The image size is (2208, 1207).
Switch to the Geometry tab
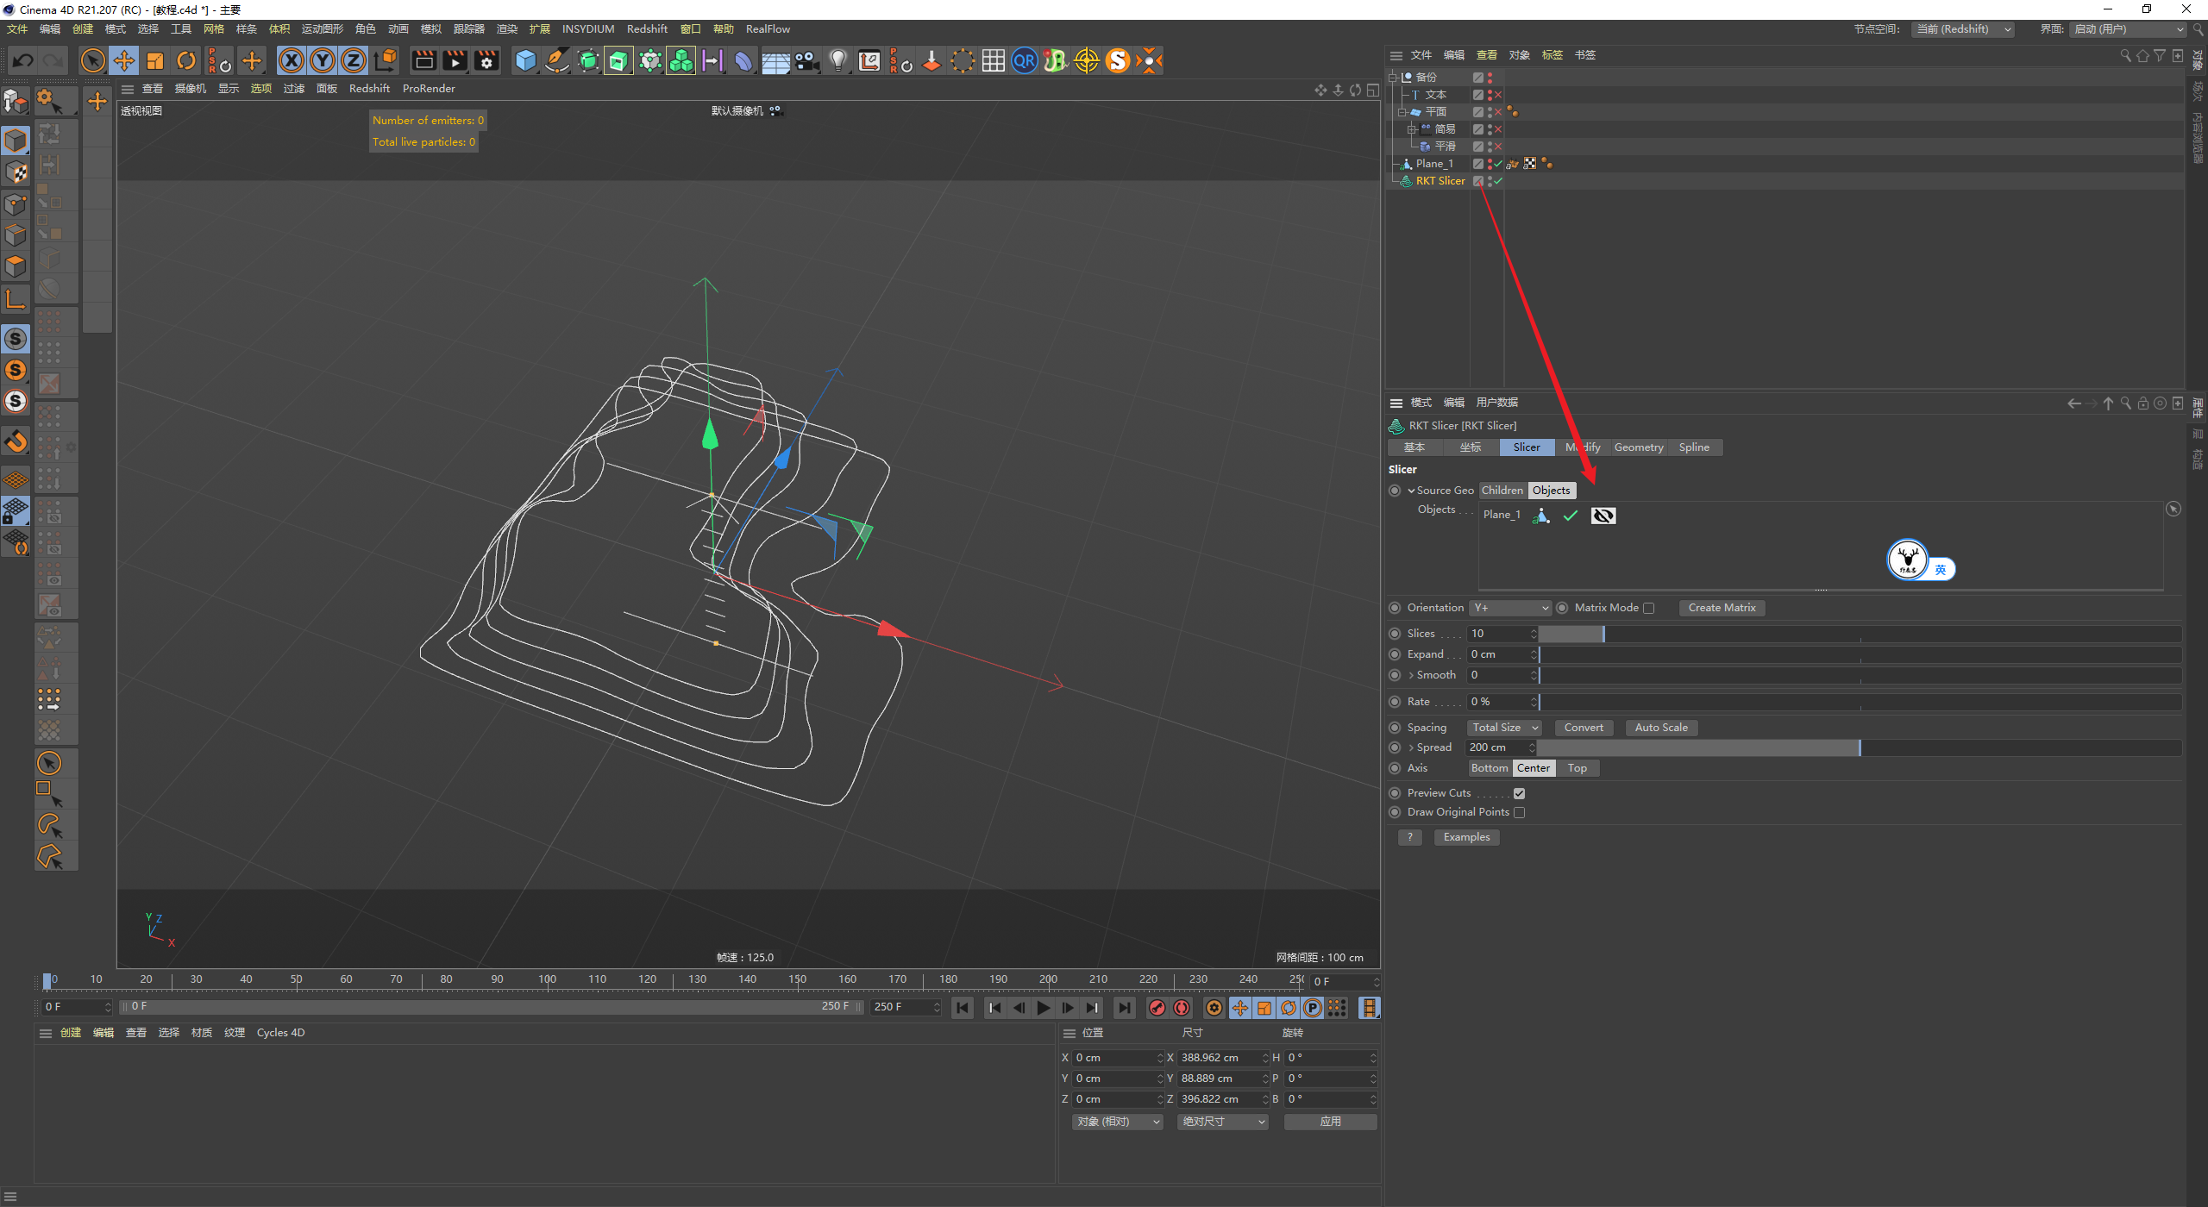click(x=1638, y=447)
